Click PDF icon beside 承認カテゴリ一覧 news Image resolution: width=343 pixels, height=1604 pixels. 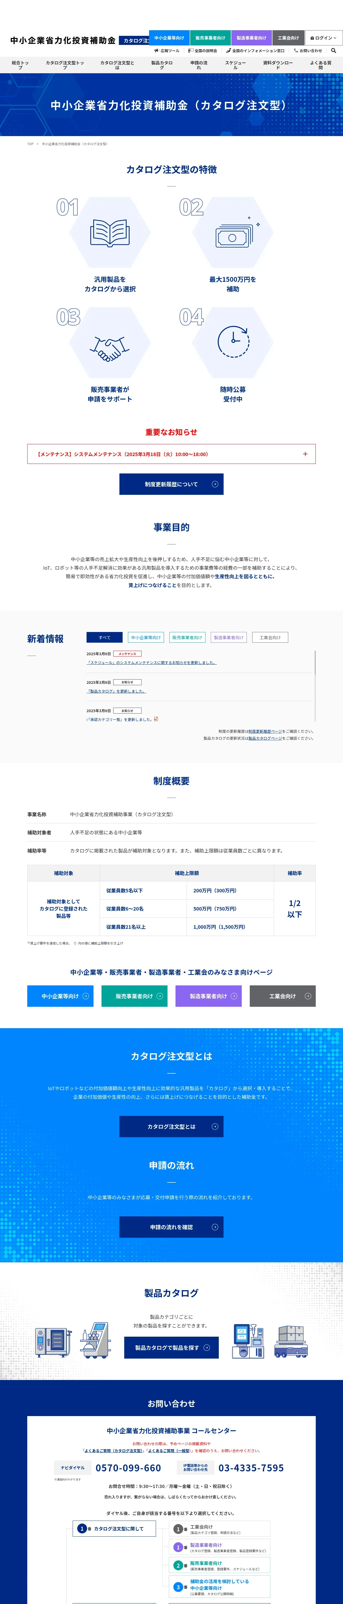click(156, 719)
